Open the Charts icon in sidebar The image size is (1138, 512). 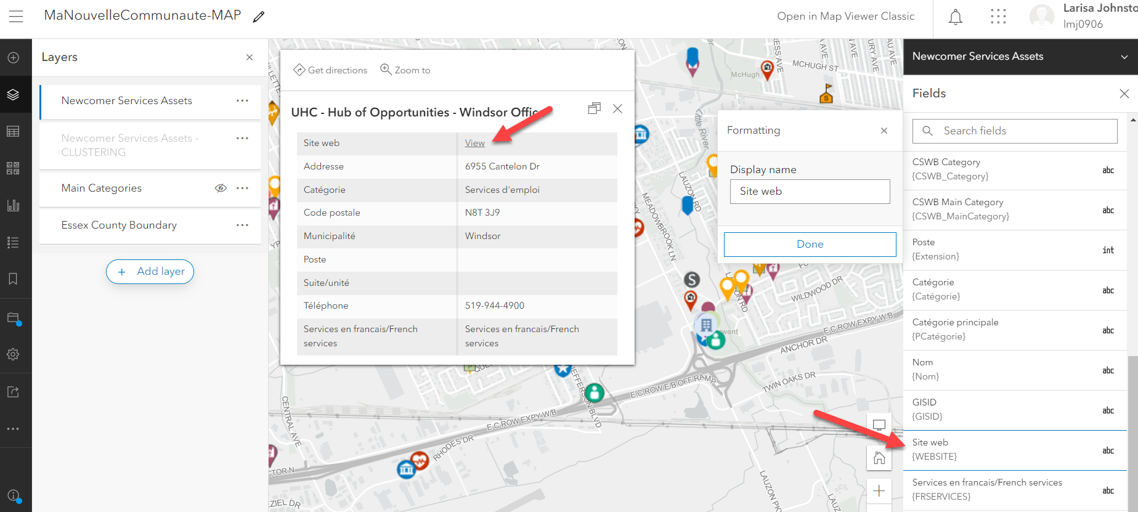coord(13,205)
